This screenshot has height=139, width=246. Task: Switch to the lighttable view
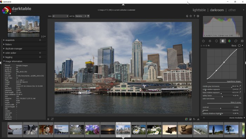point(199,10)
